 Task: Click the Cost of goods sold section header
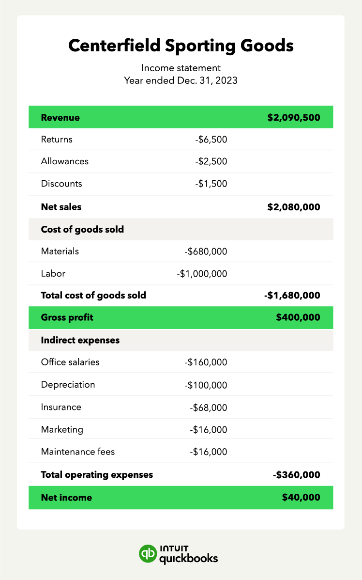coord(82,229)
